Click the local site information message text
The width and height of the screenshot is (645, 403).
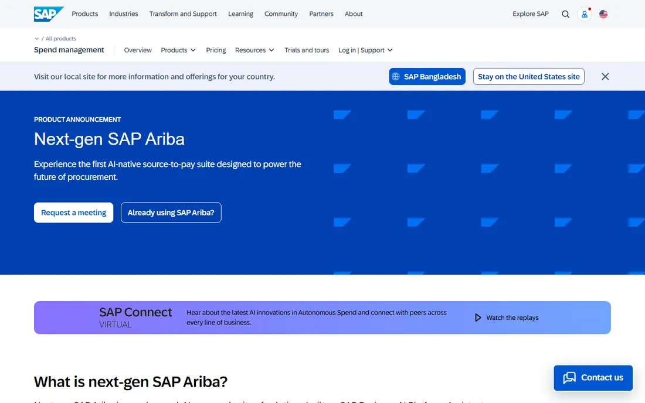(x=154, y=77)
